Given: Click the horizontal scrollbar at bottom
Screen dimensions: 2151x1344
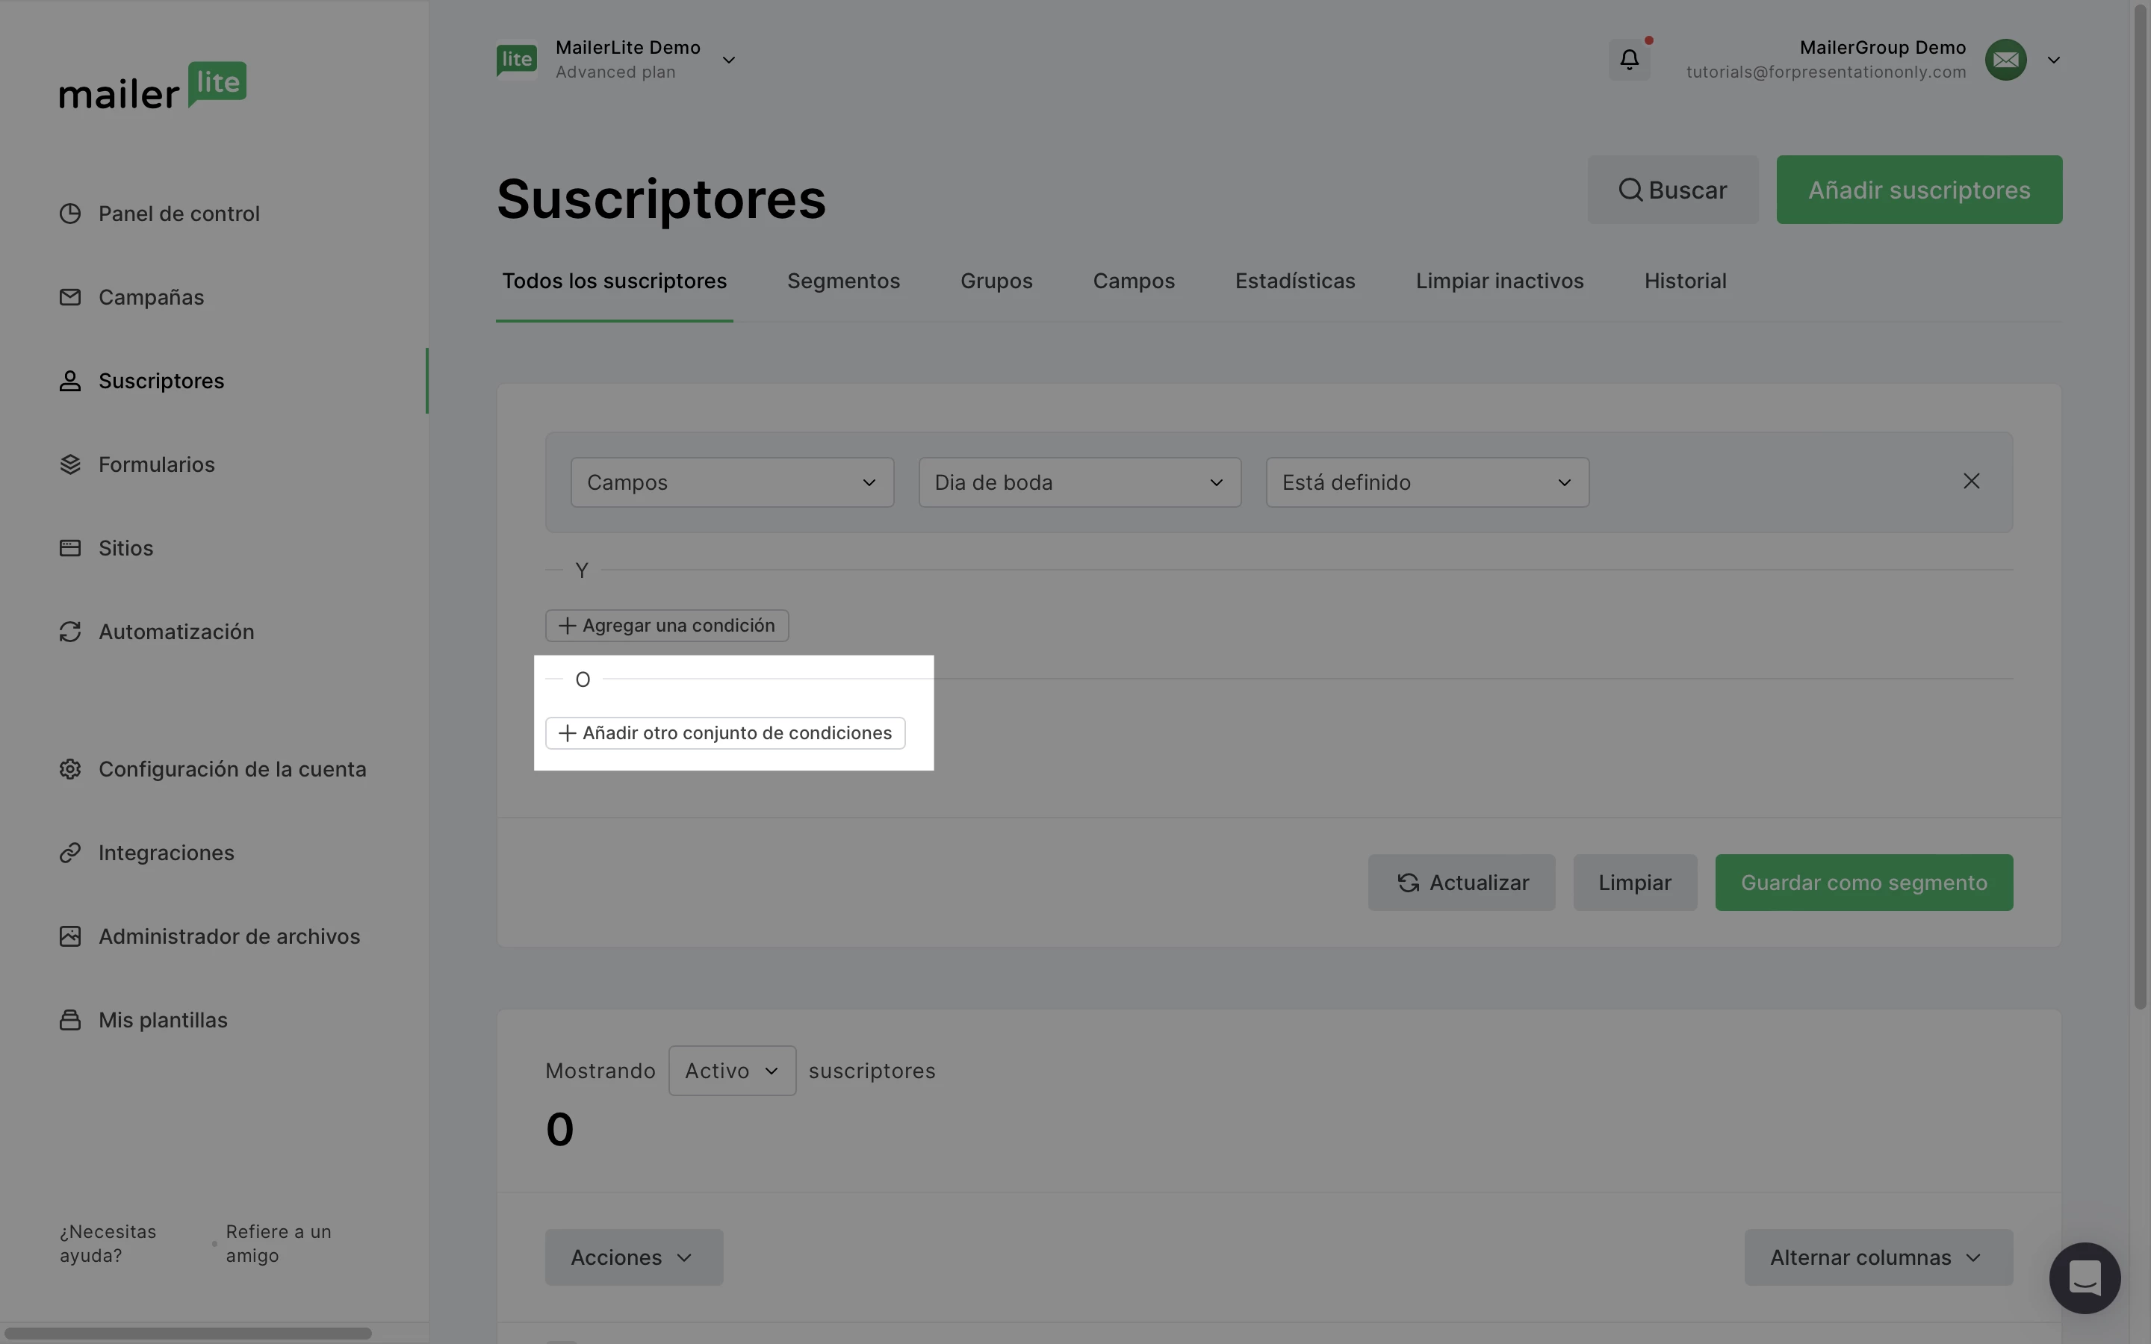Looking at the screenshot, I should tap(188, 1333).
